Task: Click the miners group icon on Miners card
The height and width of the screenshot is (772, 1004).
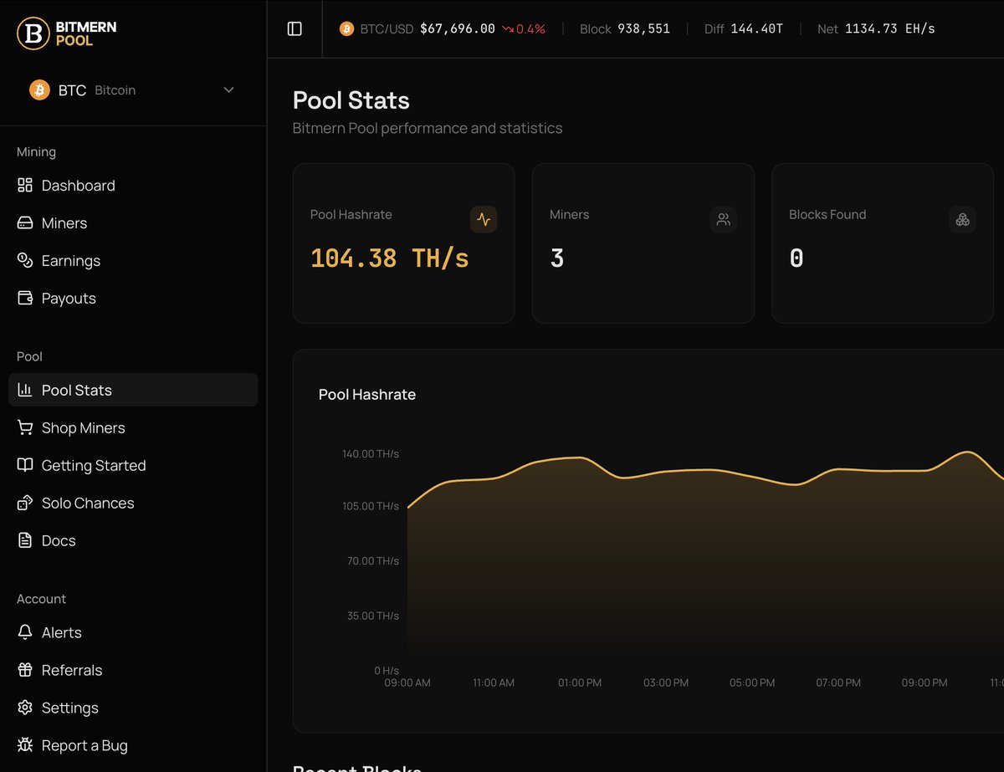Action: [723, 219]
